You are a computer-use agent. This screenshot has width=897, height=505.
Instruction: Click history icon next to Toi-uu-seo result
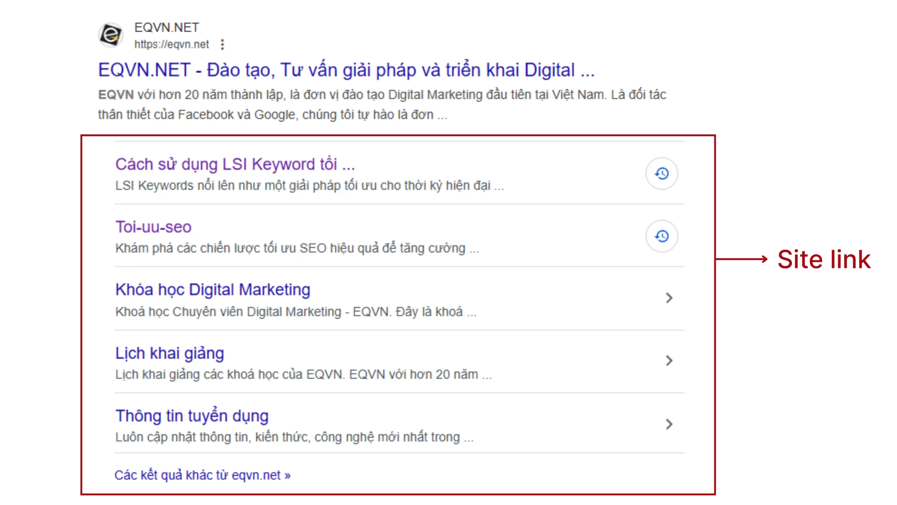(662, 236)
